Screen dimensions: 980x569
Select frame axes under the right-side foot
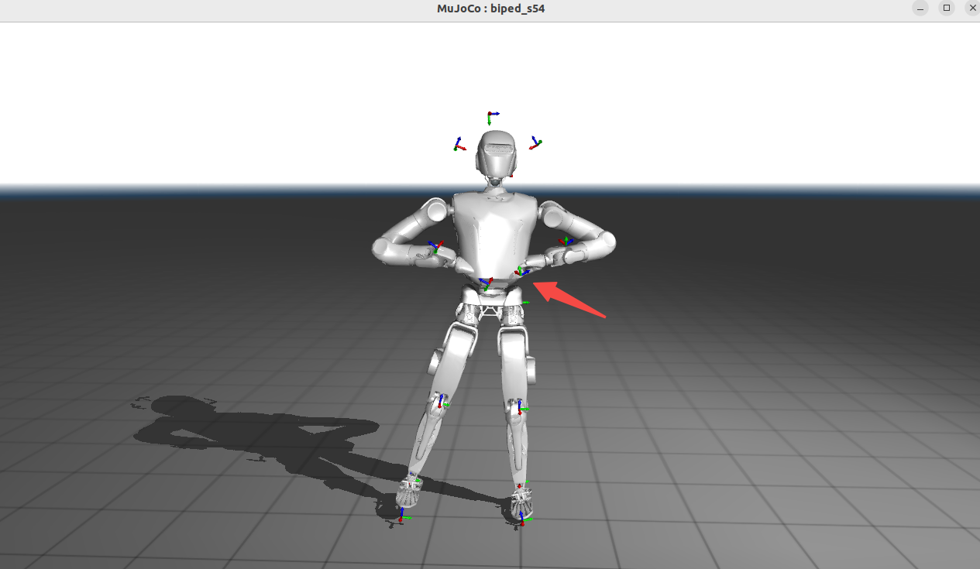click(522, 518)
